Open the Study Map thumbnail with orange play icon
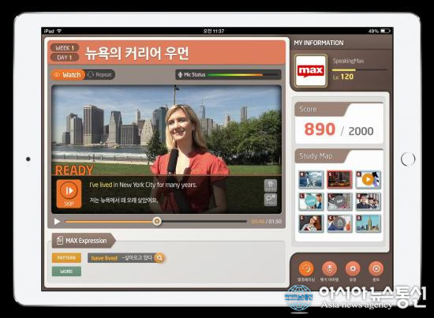Viewport: 434px width, 318px height. pyautogui.click(x=368, y=179)
